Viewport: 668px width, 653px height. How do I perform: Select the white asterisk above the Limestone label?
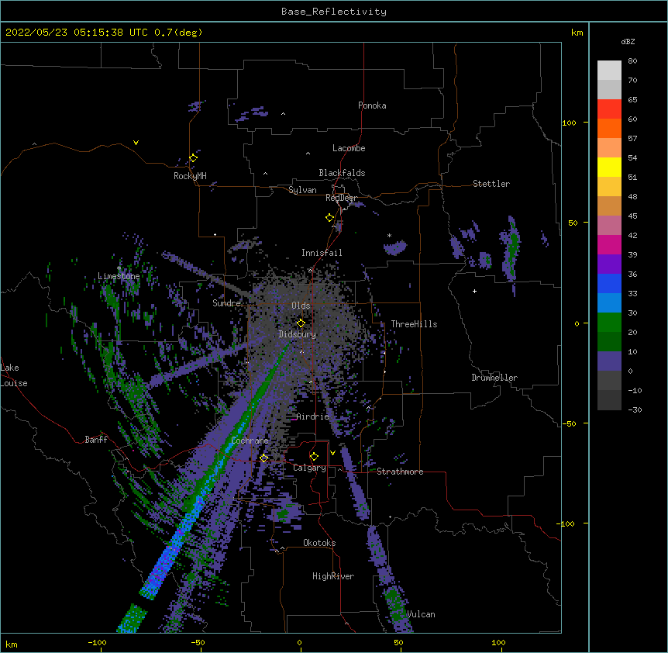(119, 268)
